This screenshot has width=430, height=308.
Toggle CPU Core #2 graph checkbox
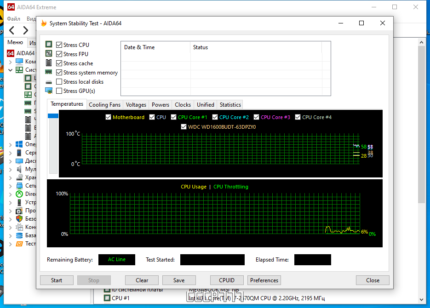(215, 117)
